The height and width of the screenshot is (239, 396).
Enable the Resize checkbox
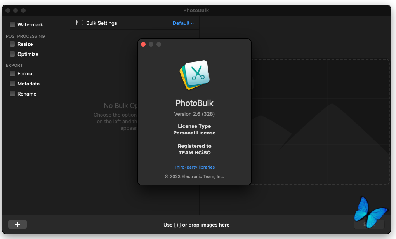click(12, 44)
